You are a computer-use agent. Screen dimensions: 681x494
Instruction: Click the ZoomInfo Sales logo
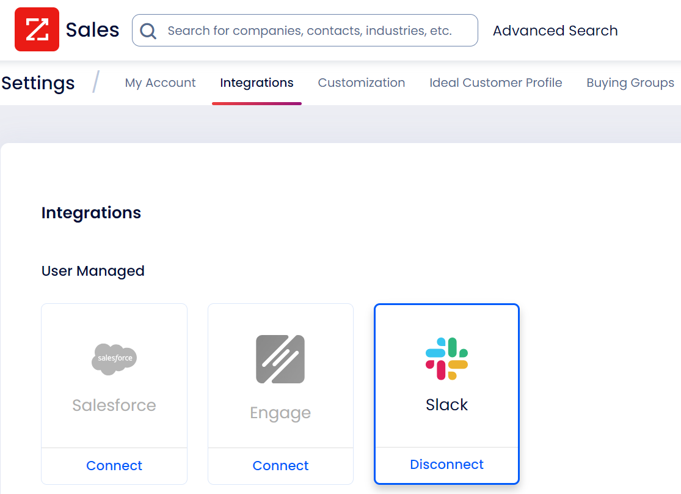tap(37, 29)
